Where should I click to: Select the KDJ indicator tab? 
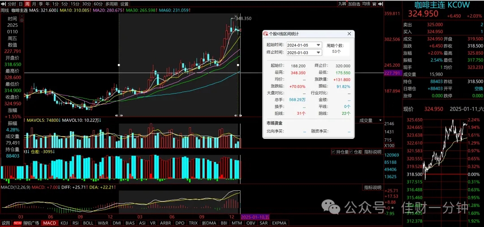pos(64,223)
